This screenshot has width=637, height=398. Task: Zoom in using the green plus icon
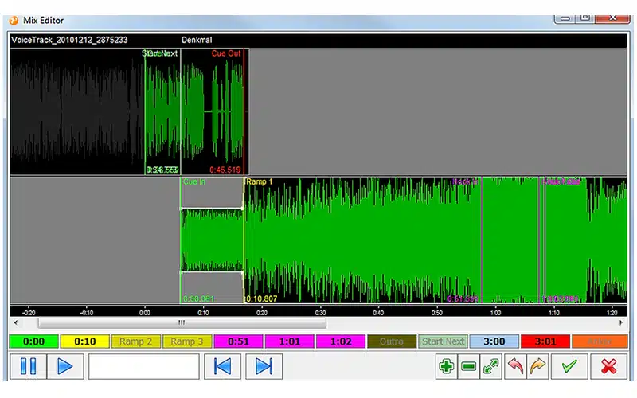coord(446,366)
